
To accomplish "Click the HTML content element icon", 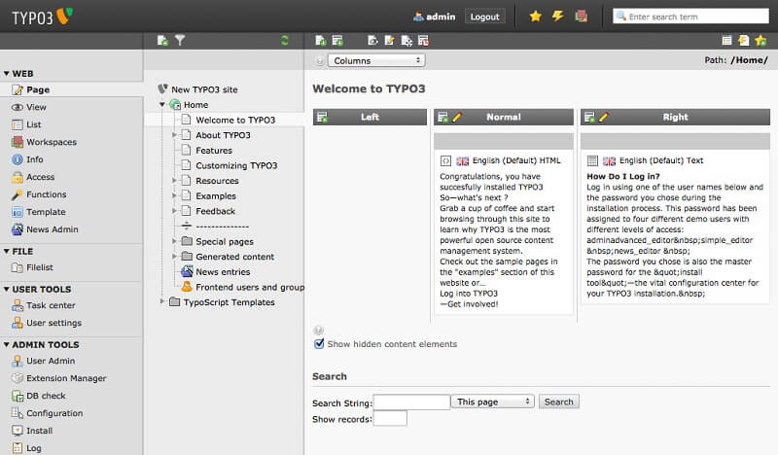I will (445, 160).
